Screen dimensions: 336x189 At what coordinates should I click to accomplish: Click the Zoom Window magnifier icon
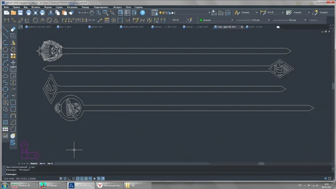[105, 13]
